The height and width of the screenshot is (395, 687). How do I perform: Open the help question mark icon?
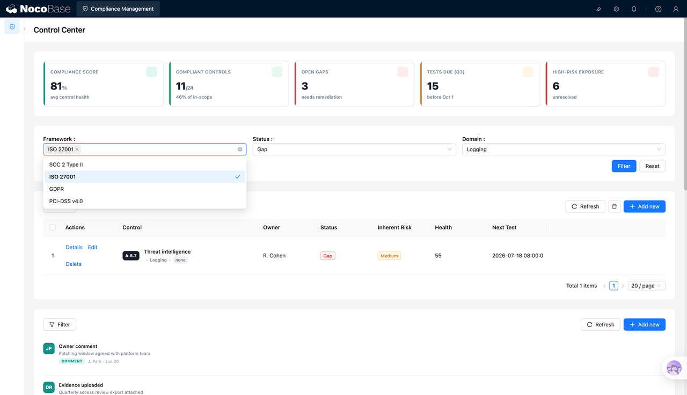[x=658, y=9]
